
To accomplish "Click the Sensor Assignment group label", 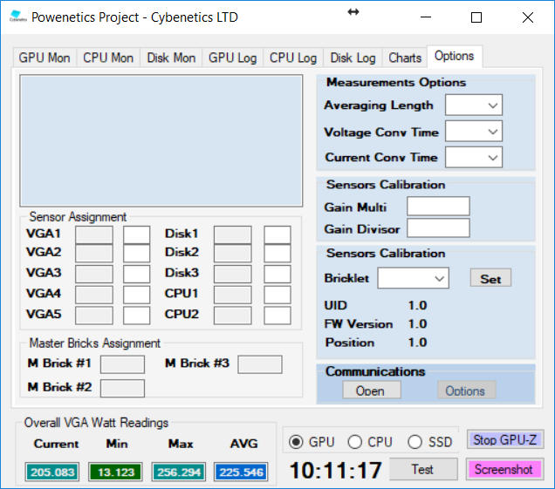I will point(78,217).
